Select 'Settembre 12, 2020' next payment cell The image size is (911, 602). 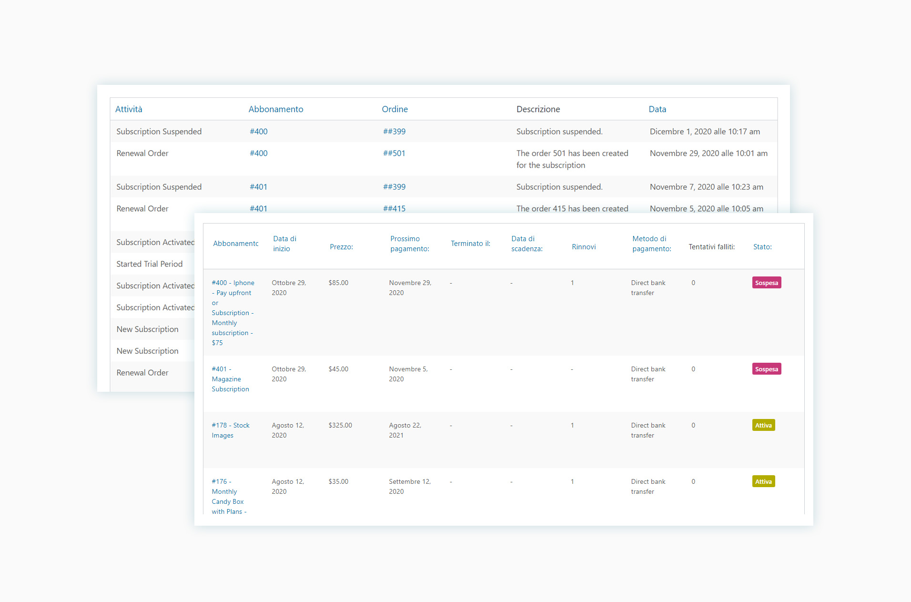click(x=410, y=487)
